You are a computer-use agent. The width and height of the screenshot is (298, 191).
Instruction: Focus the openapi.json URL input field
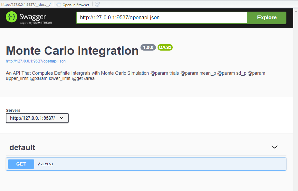[x=161, y=18]
